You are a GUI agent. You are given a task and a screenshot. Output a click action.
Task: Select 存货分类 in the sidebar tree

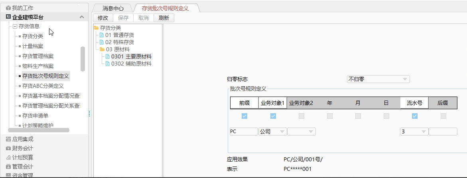[33, 36]
